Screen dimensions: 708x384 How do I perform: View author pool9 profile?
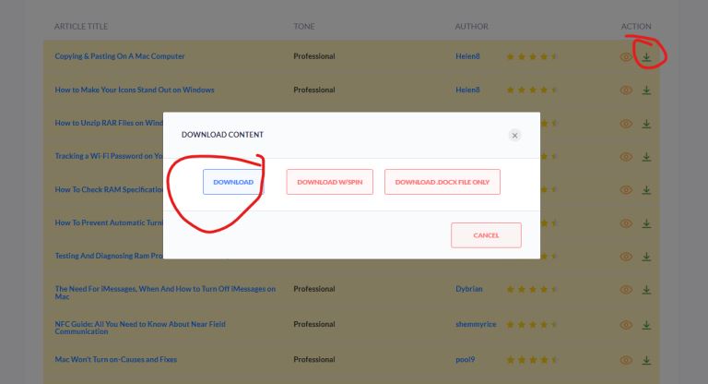[465, 359]
